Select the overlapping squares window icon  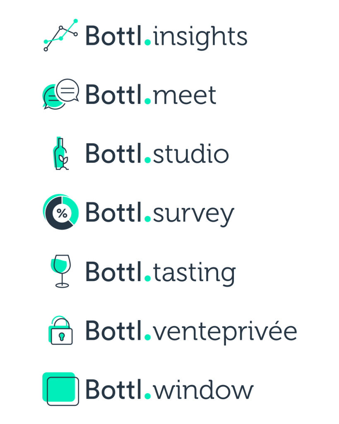point(60,389)
